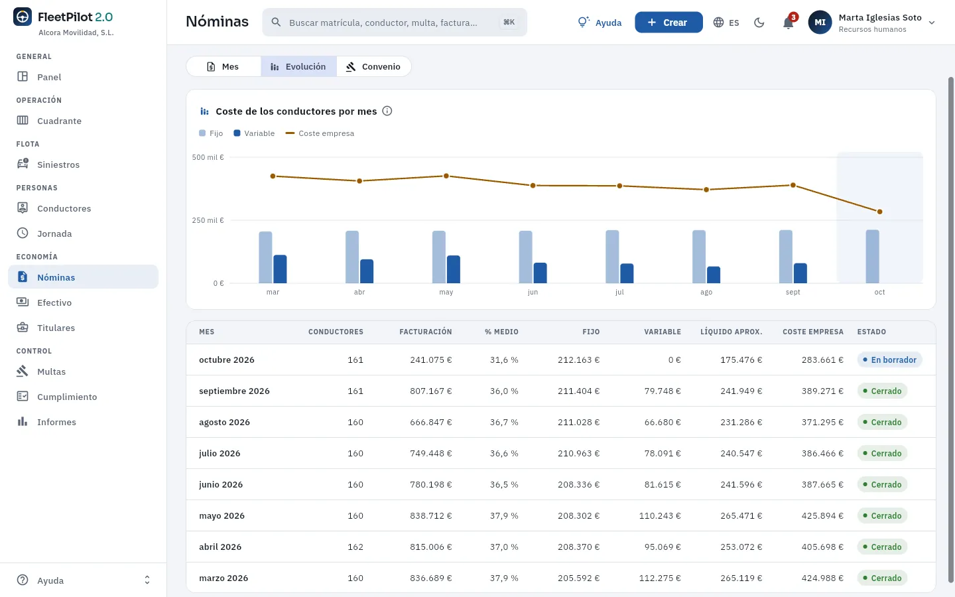Select Nóminas in the sidebar
The width and height of the screenshot is (955, 597).
tap(84, 277)
